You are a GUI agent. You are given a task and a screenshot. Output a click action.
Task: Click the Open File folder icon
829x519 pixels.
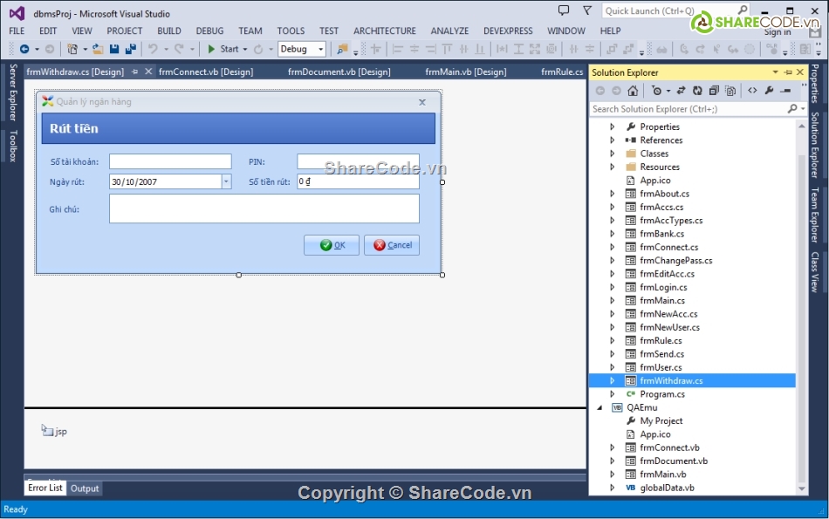tap(98, 49)
